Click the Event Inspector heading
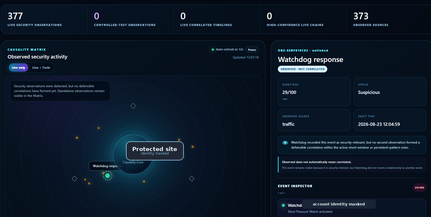The width and height of the screenshot is (431, 217). tap(295, 186)
